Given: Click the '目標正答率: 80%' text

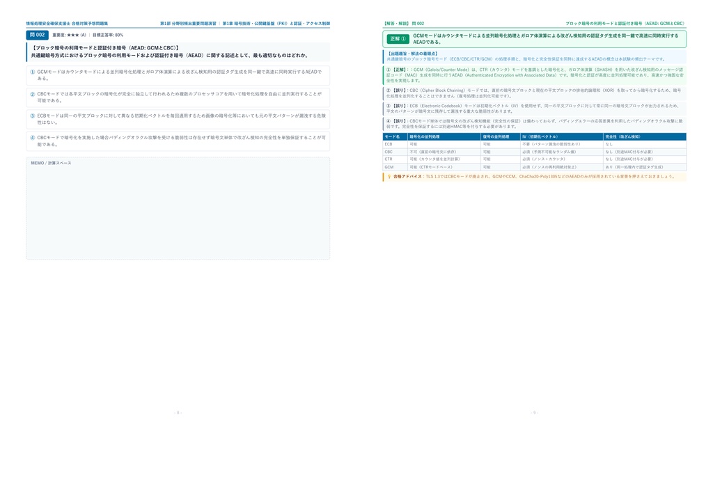Looking at the screenshot, I should coord(108,35).
